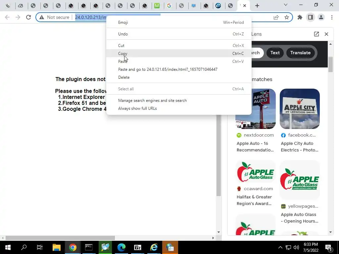Go forward to next page

(18, 17)
